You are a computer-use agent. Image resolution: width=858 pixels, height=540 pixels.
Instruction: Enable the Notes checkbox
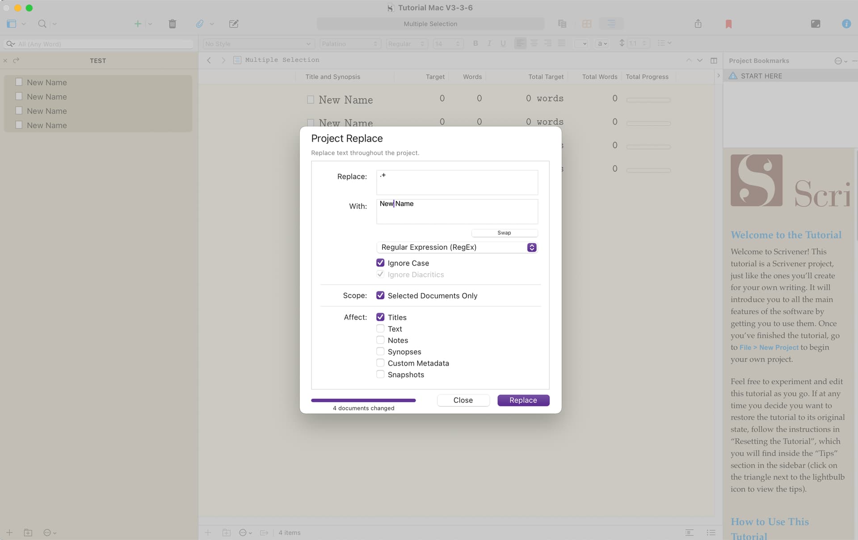click(x=380, y=340)
